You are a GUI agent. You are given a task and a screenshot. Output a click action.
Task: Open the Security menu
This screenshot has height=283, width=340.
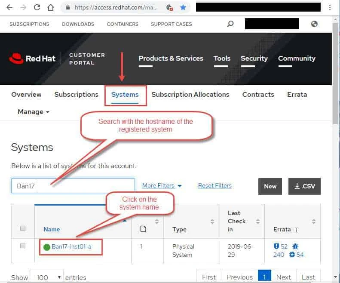coord(254,58)
